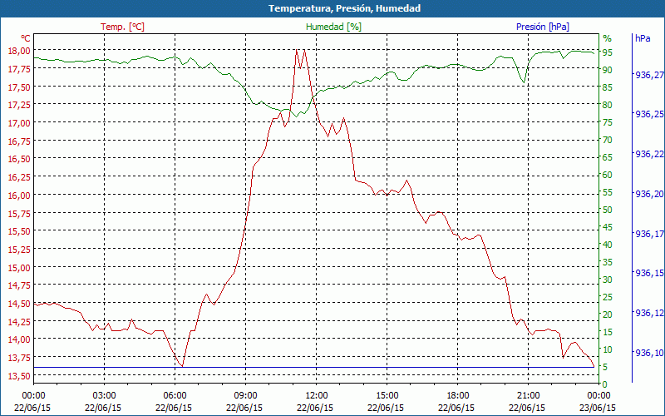Click the '17,75' temperature axis value

(19, 69)
